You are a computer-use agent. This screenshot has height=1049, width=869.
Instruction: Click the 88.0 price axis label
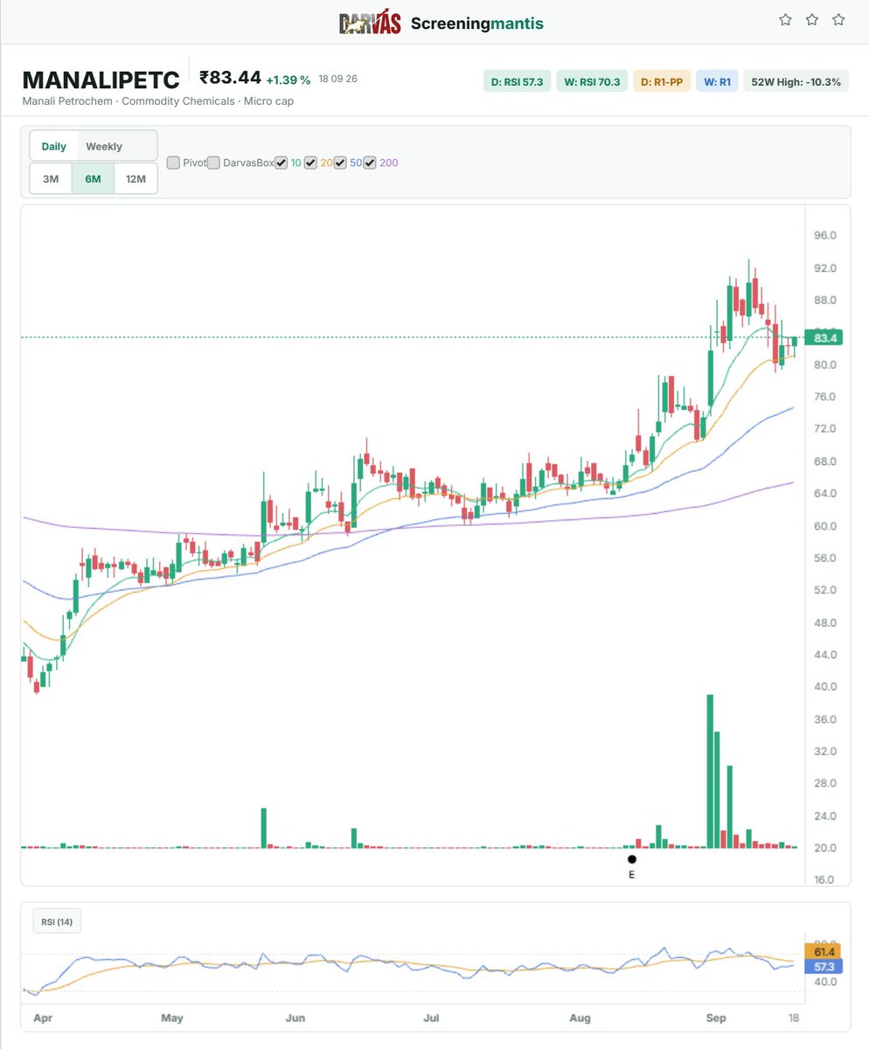tap(826, 301)
